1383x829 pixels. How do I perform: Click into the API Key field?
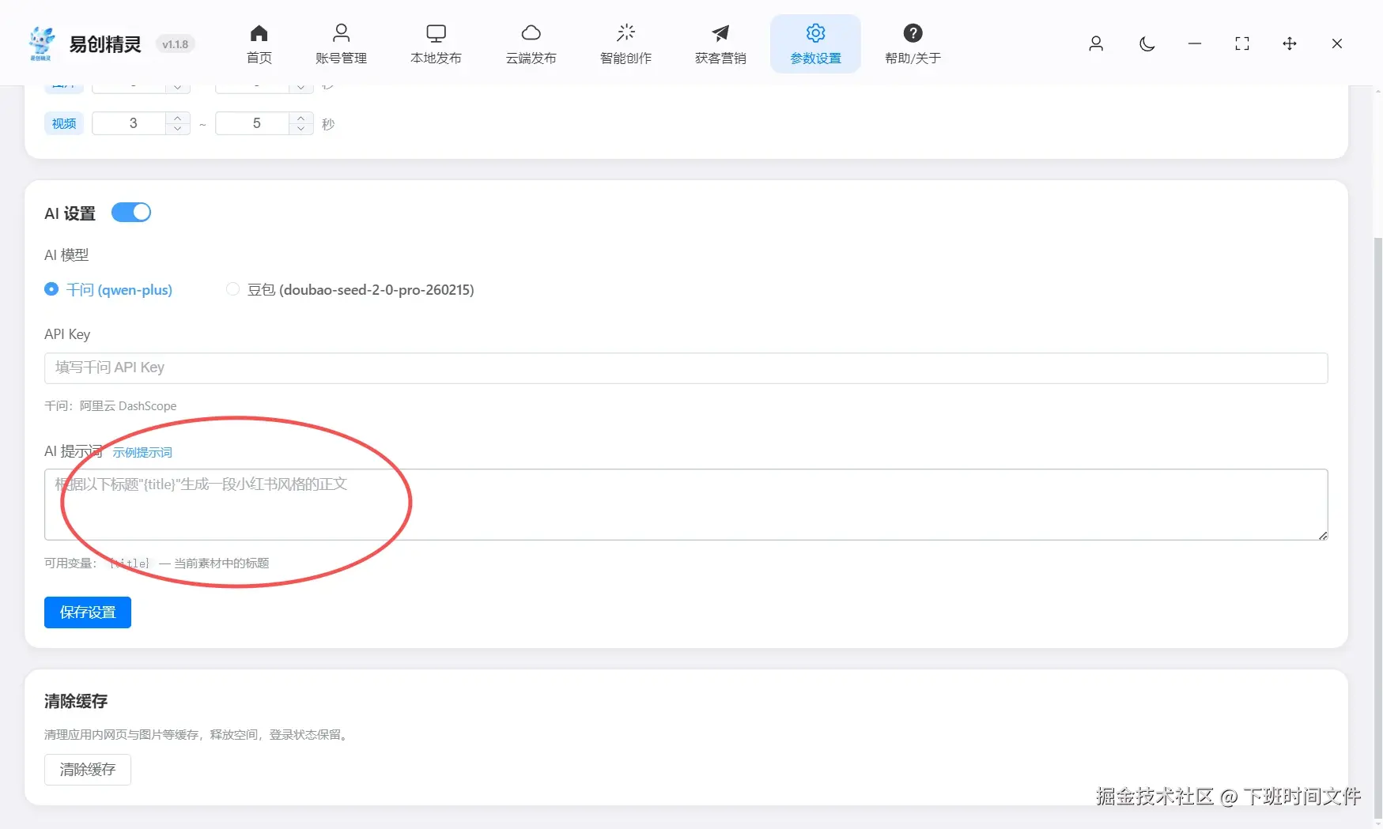click(x=686, y=368)
